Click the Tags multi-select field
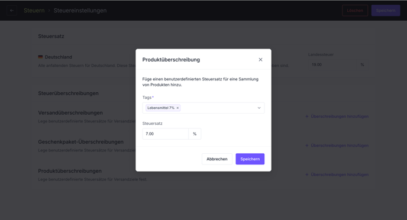The height and width of the screenshot is (220, 407). pyautogui.click(x=204, y=108)
